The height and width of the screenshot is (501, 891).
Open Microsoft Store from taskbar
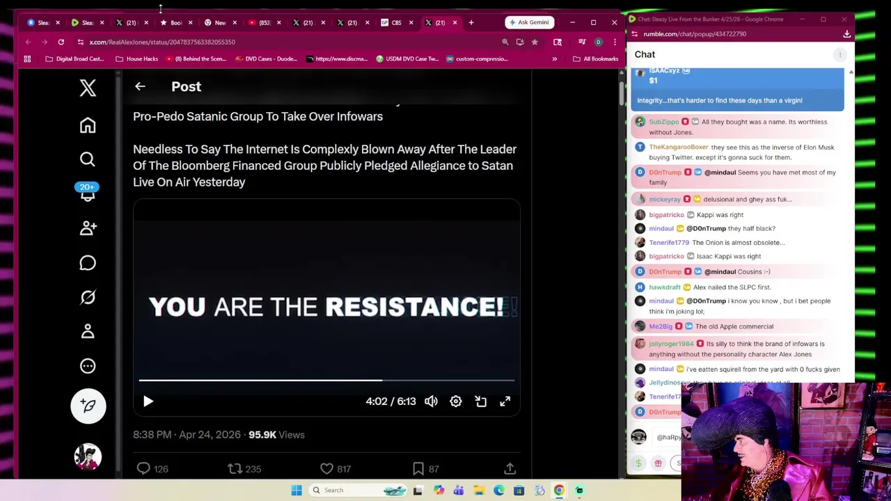tap(519, 491)
